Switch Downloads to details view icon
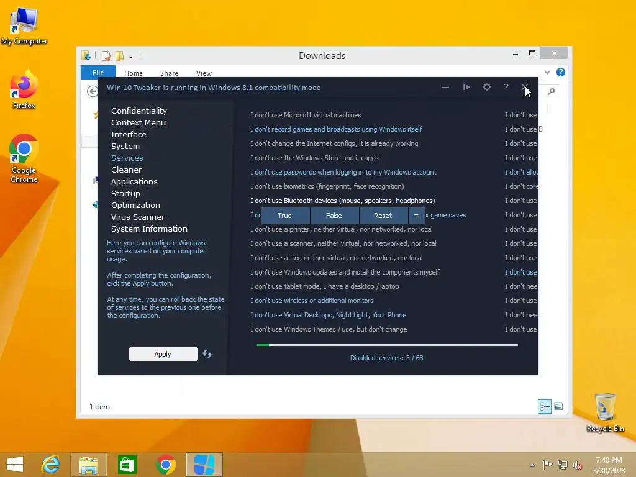 pos(545,406)
